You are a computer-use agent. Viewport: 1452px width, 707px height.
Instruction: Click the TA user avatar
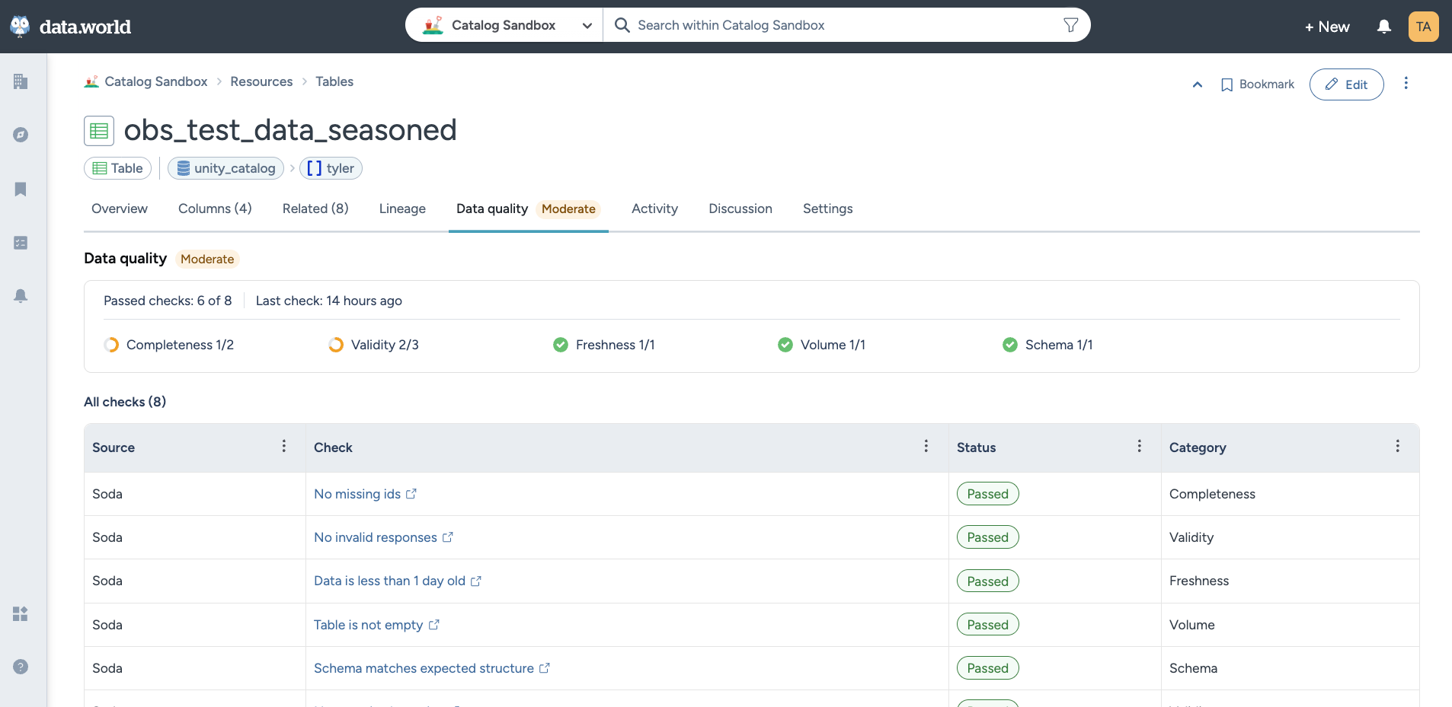1423,27
